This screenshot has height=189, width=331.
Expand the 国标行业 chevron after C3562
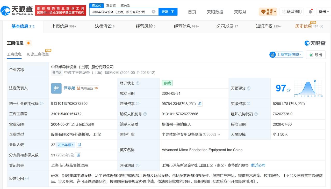[219, 135]
